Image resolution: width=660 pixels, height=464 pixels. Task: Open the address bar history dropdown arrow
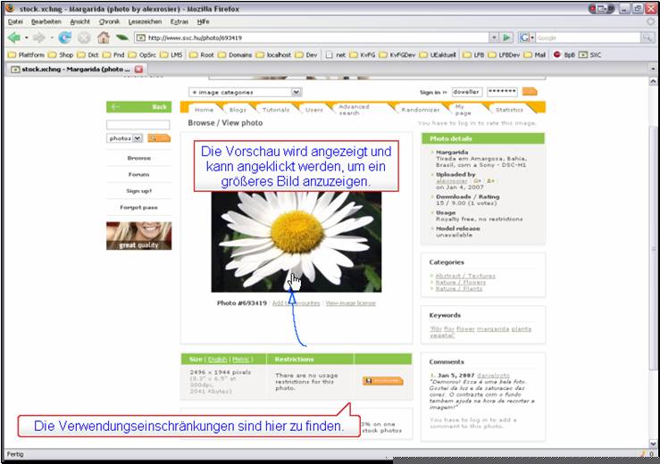494,37
